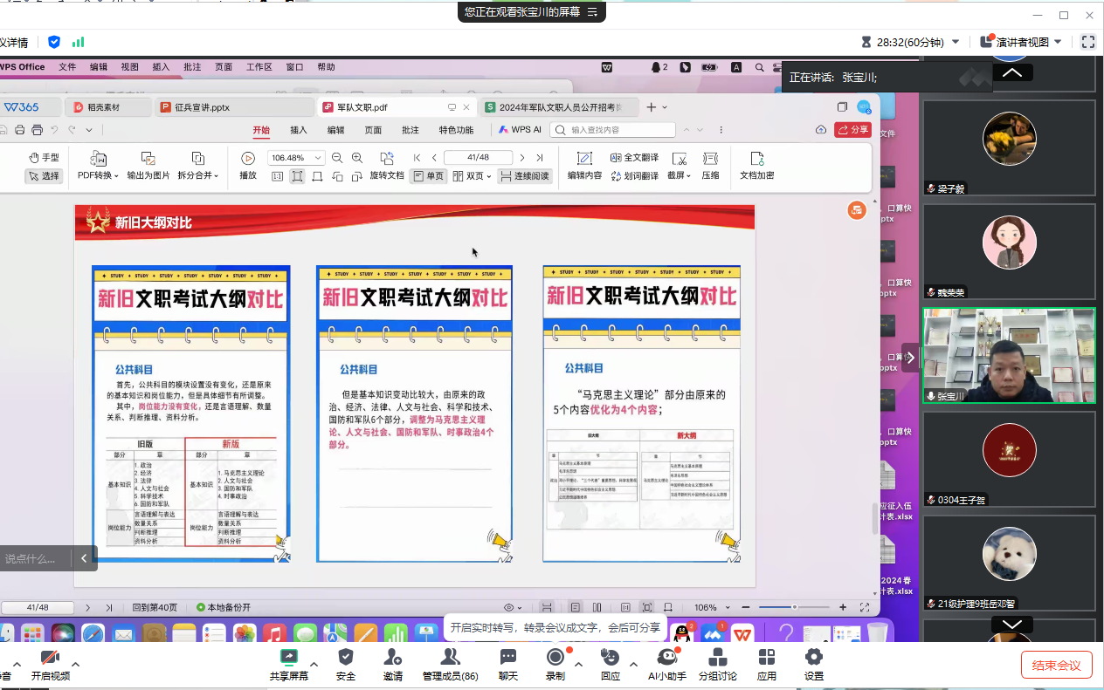Show more participants with down chevron
This screenshot has height=690, width=1104.
(x=1012, y=624)
